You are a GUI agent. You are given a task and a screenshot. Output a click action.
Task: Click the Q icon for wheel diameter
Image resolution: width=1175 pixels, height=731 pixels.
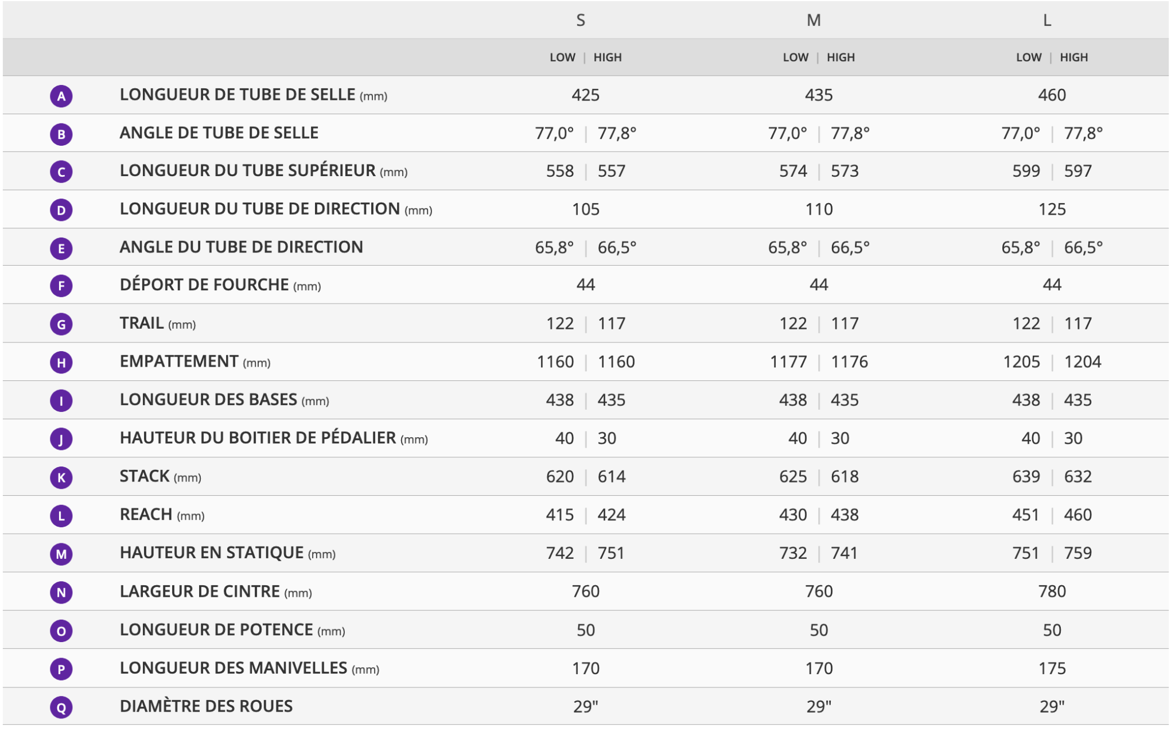[x=61, y=707]
